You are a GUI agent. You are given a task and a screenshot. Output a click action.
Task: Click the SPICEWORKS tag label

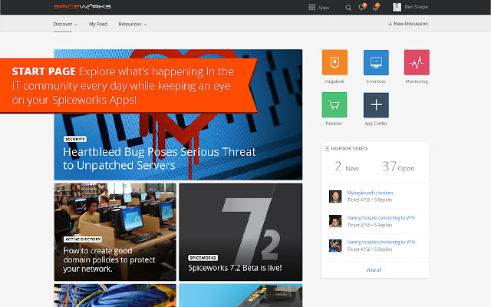tap(203, 258)
